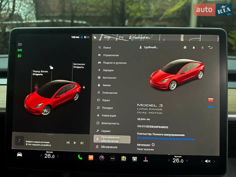Open the orange audio waveform app
This screenshot has height=177, width=236.
point(91,158)
